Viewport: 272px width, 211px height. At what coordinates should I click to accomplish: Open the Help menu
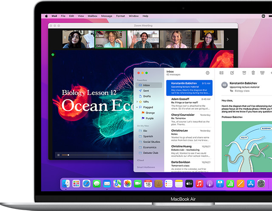[x=145, y=16]
